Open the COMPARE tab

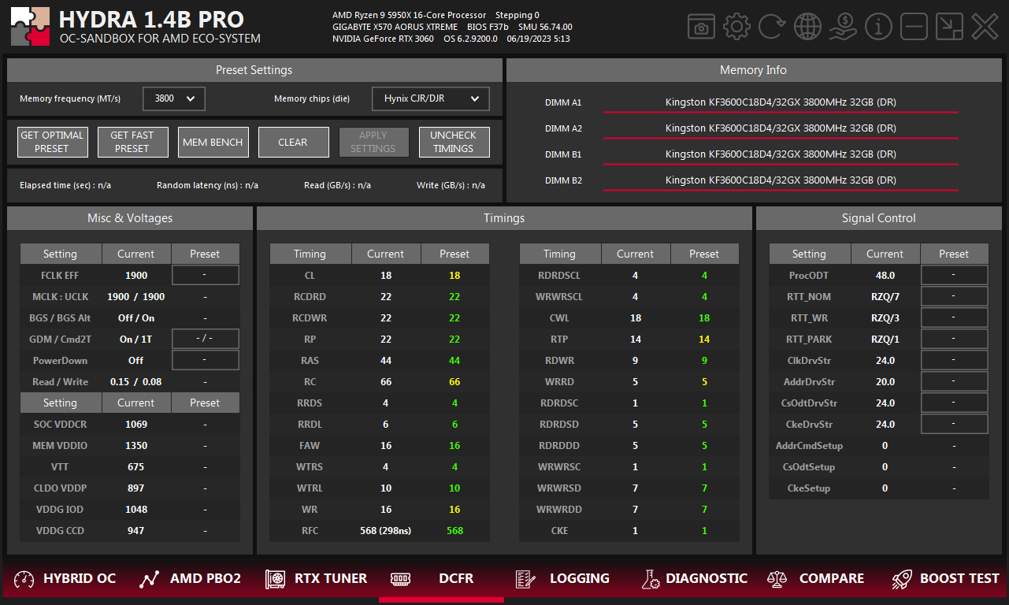pos(816,579)
